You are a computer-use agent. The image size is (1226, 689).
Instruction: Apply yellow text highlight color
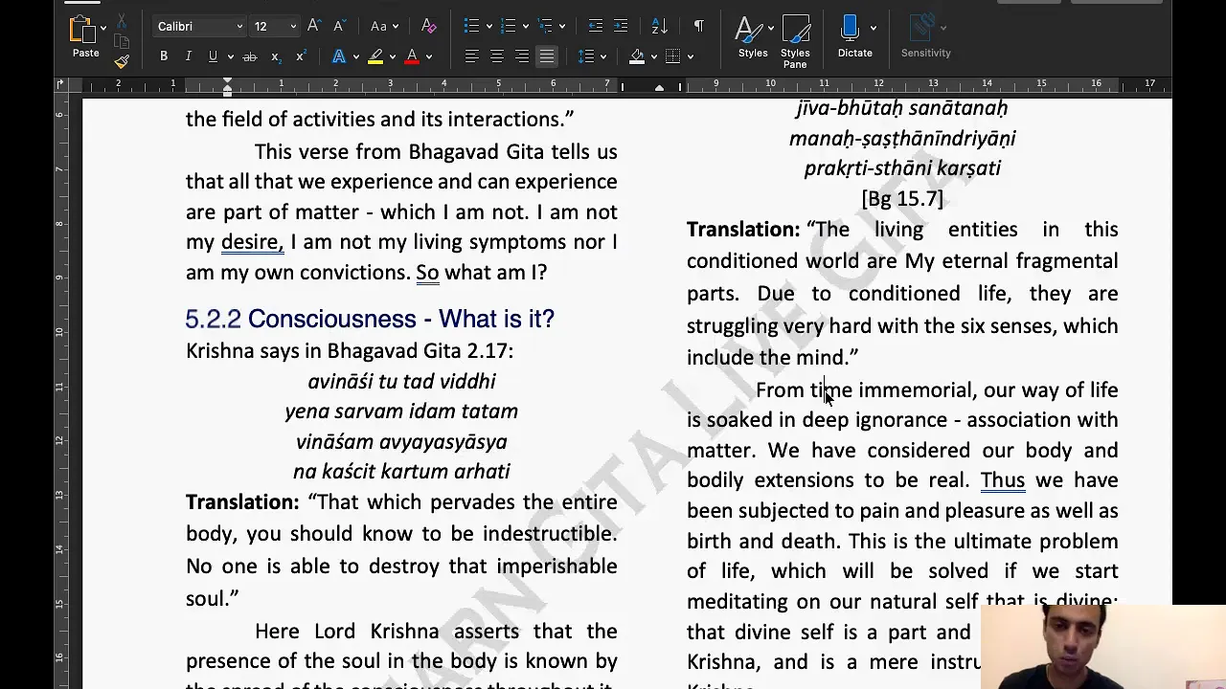tap(375, 57)
